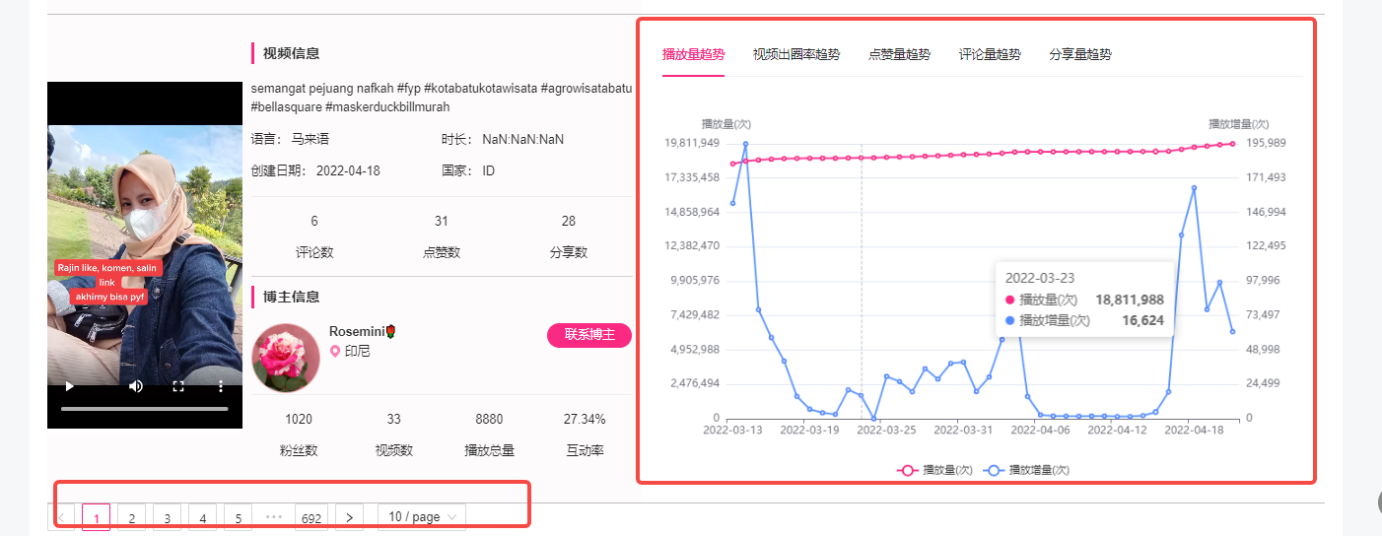This screenshot has height=536, width=1382.
Task: Go to page 5
Action: click(x=238, y=517)
